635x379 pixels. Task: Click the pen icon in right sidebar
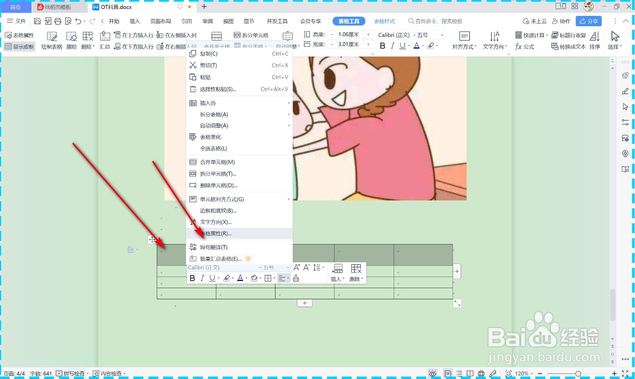click(x=625, y=91)
